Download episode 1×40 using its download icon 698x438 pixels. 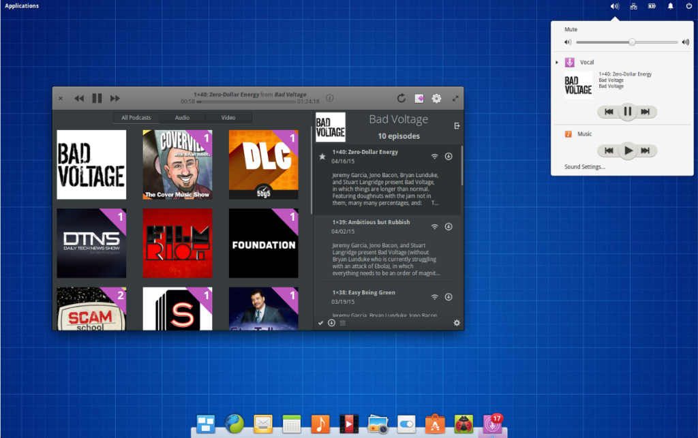(449, 156)
